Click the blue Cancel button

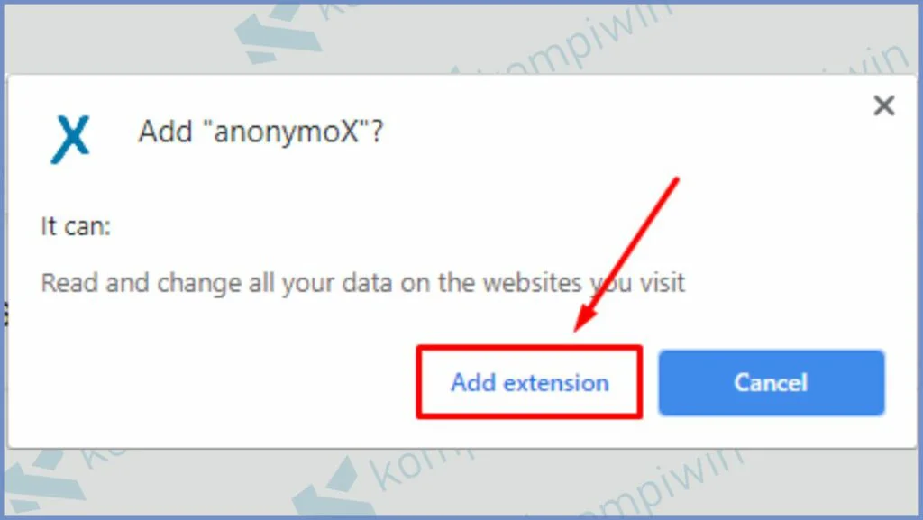point(772,383)
